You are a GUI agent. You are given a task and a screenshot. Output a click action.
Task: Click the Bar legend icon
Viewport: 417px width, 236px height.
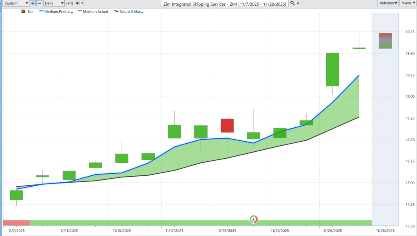tap(23, 12)
